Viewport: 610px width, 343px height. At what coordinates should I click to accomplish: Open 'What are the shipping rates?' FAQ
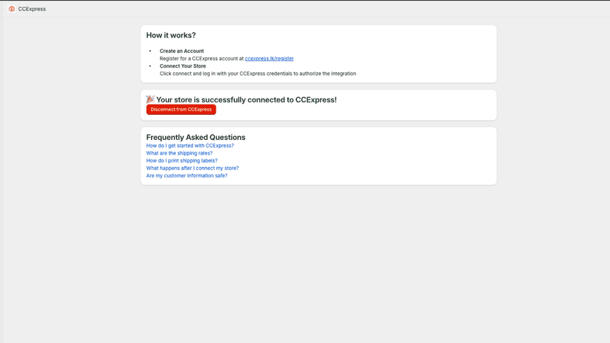[179, 153]
